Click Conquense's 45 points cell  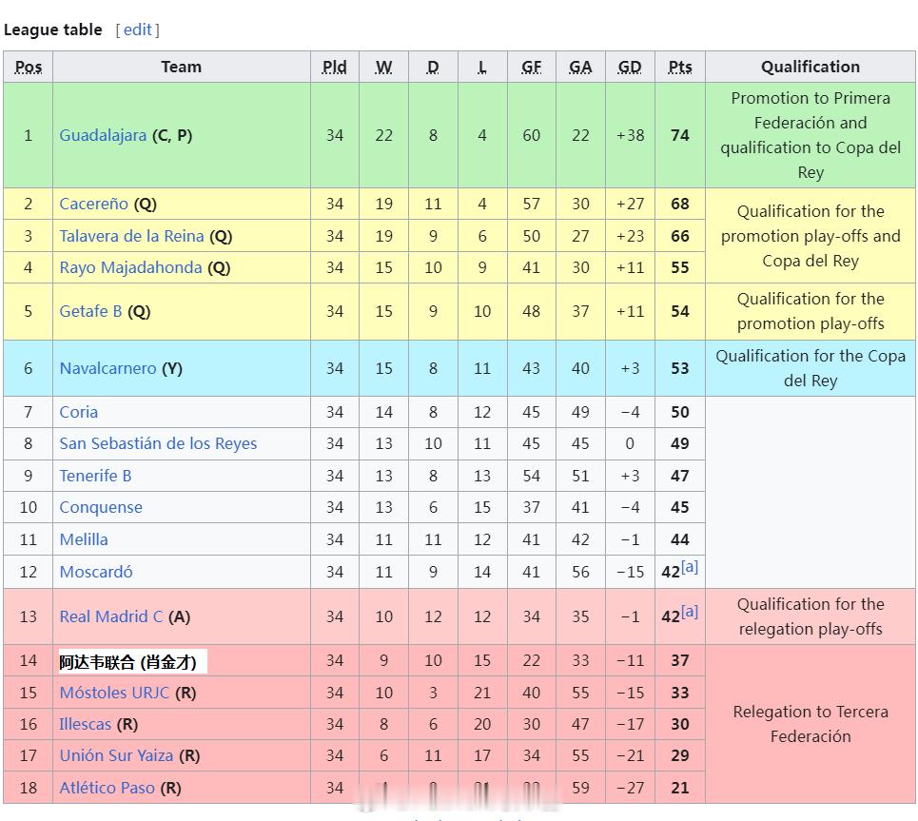pos(680,507)
